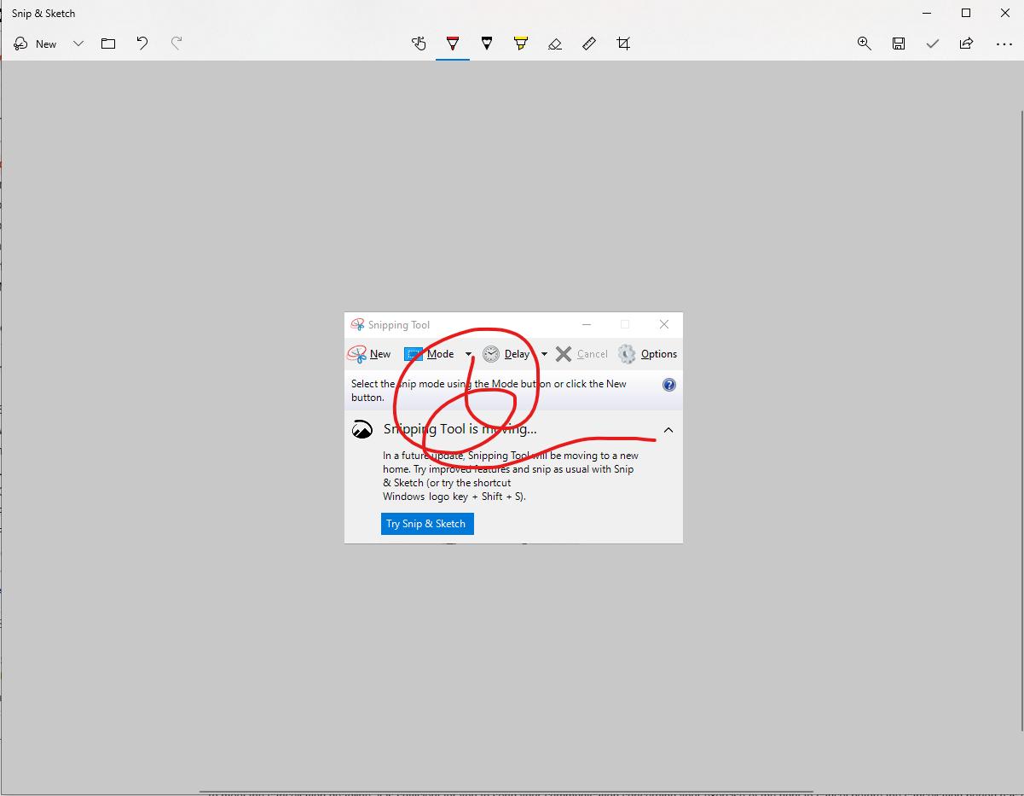Image resolution: width=1024 pixels, height=796 pixels.
Task: Save the snip with the floppy icon
Action: click(899, 44)
